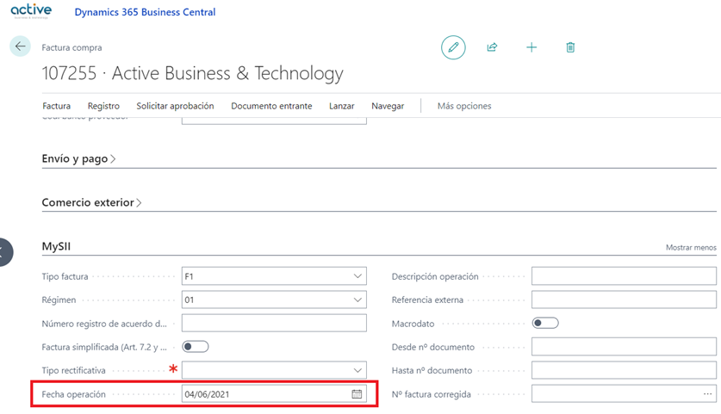Open calendar picker for Fecha operación
This screenshot has width=721, height=414.
357,394
